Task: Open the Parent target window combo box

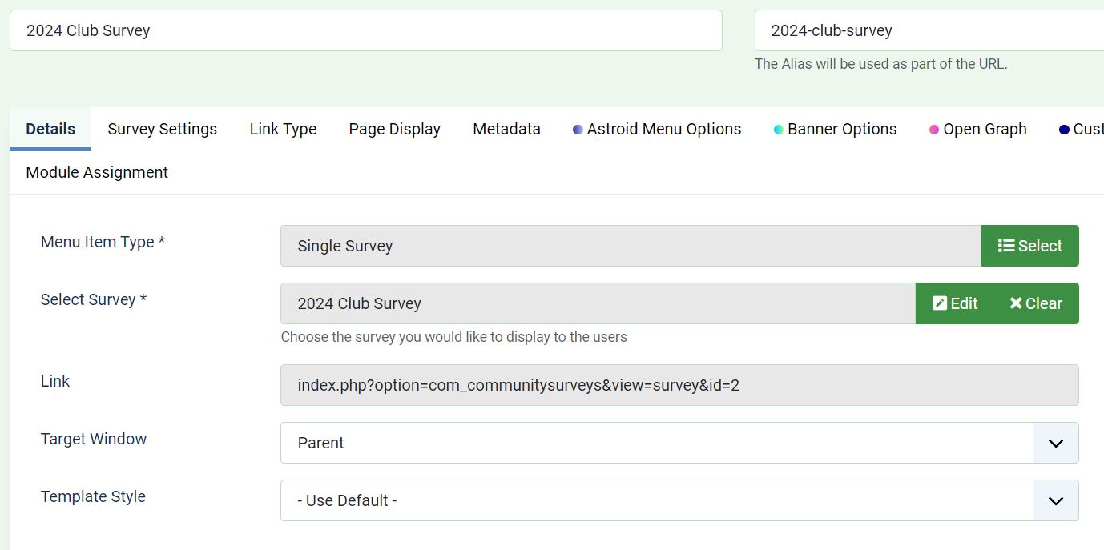Action: [657, 443]
